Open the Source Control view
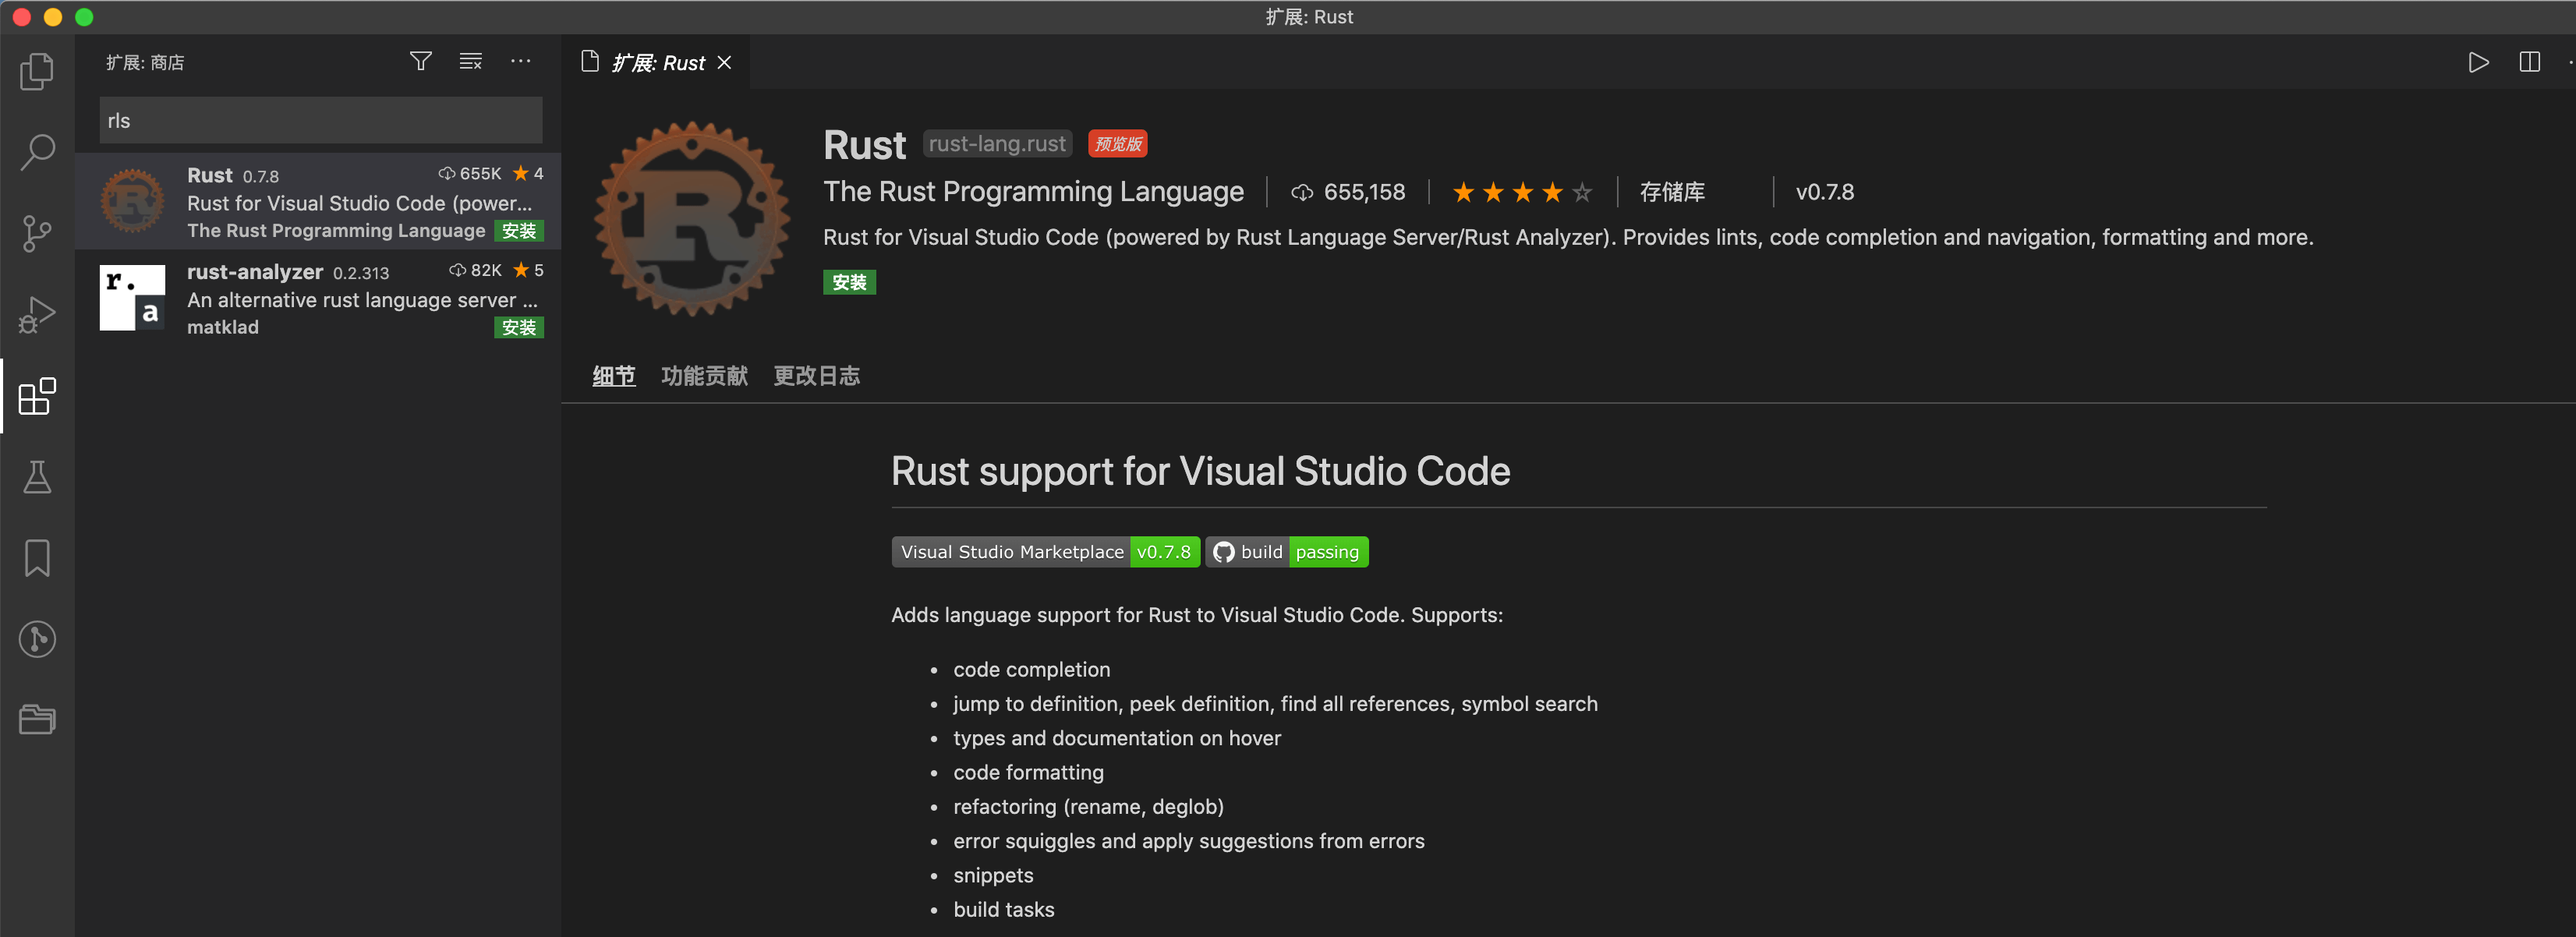 (37, 233)
